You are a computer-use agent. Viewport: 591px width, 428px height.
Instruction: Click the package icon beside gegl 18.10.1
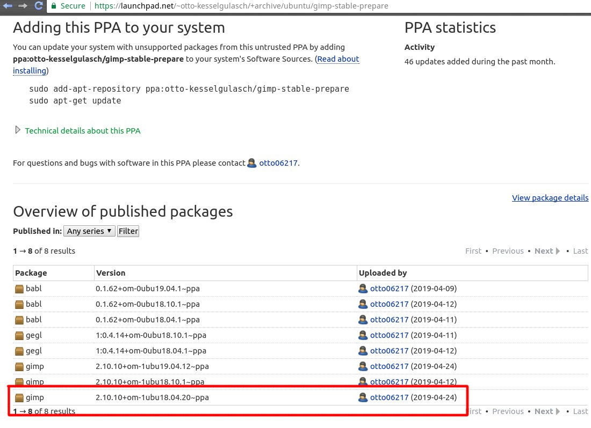click(20, 336)
